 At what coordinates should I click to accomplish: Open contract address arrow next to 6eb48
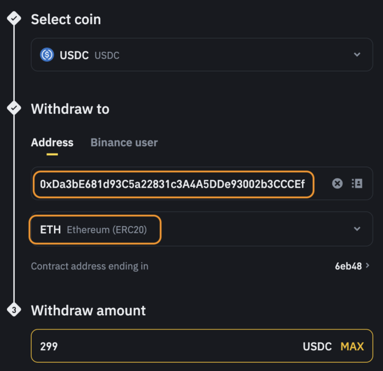367,266
